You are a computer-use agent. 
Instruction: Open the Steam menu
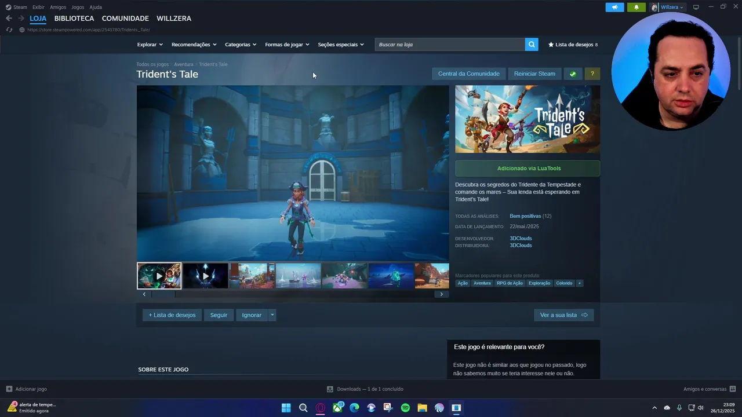(16, 7)
